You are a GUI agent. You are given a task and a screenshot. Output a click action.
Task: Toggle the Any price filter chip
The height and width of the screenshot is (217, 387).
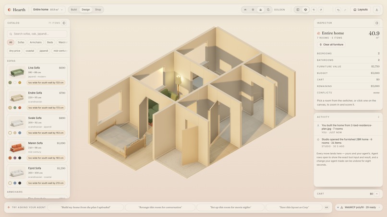pos(14,51)
